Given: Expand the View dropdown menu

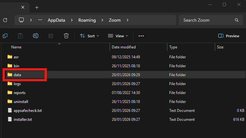Looking at the screenshot, I should 118,36.
